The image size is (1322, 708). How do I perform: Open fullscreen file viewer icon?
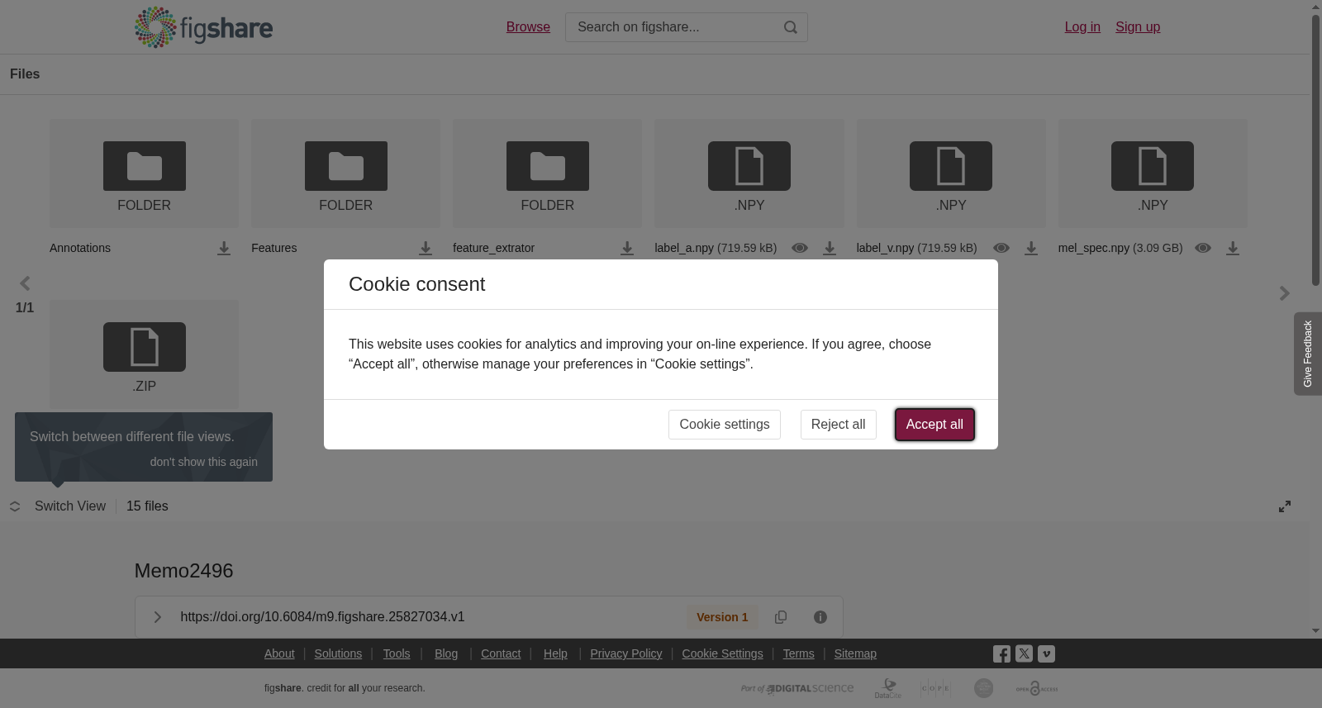click(1285, 506)
